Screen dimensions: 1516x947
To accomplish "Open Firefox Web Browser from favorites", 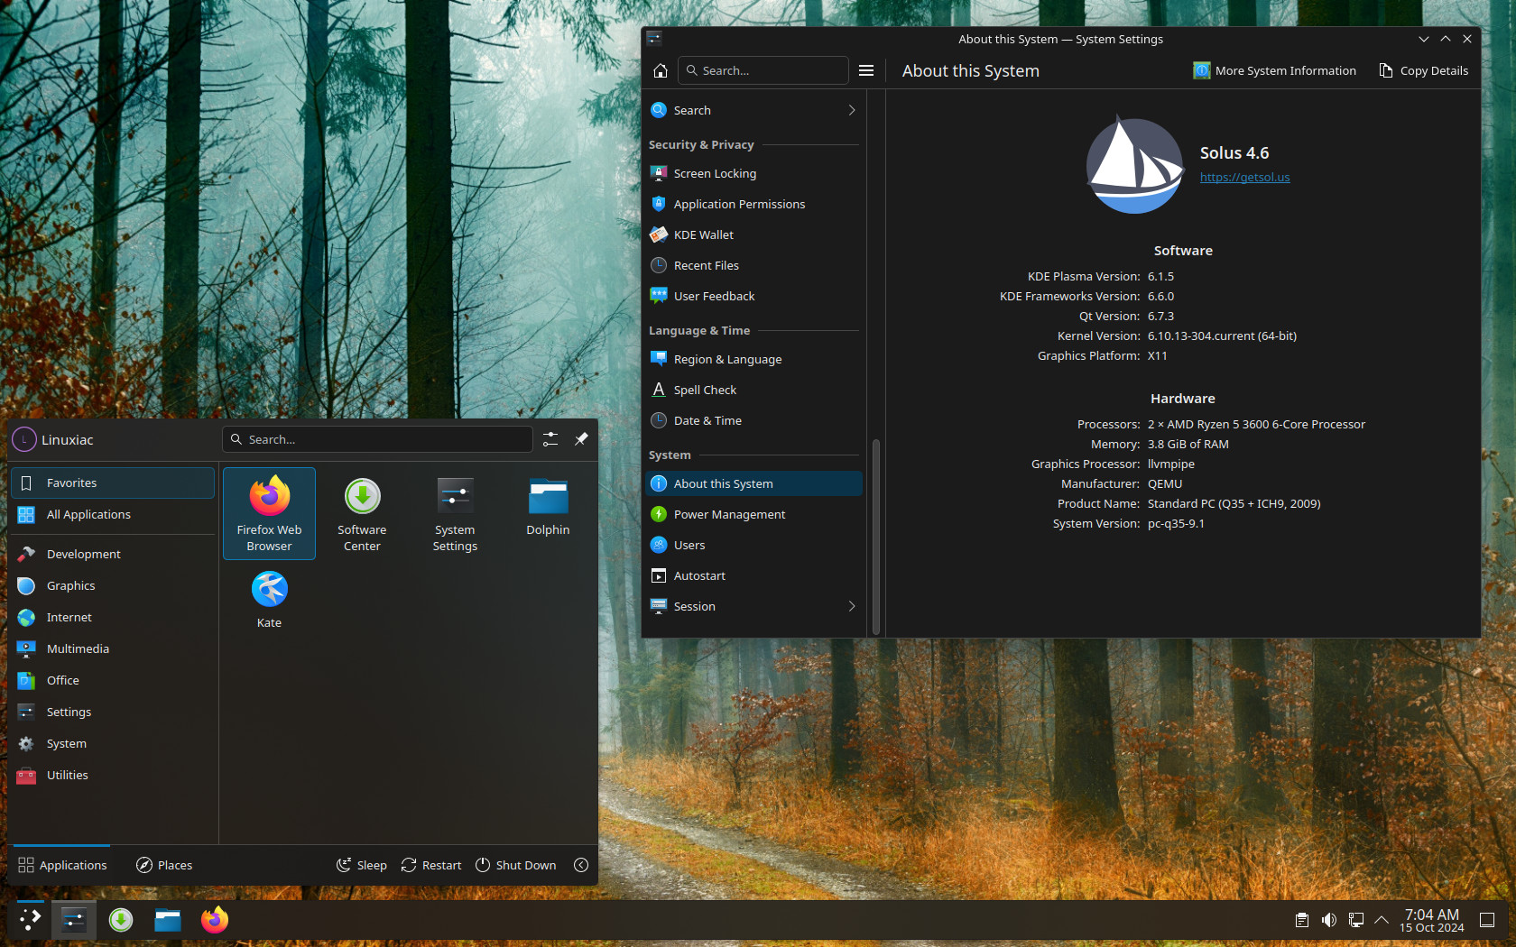I will [269, 513].
